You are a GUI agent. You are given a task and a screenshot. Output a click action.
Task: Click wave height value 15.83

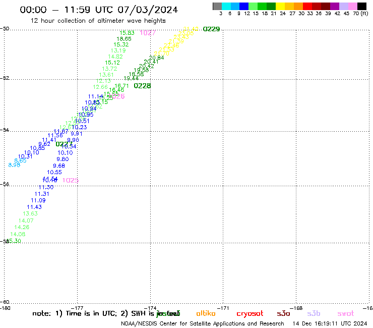pyautogui.click(x=127, y=33)
